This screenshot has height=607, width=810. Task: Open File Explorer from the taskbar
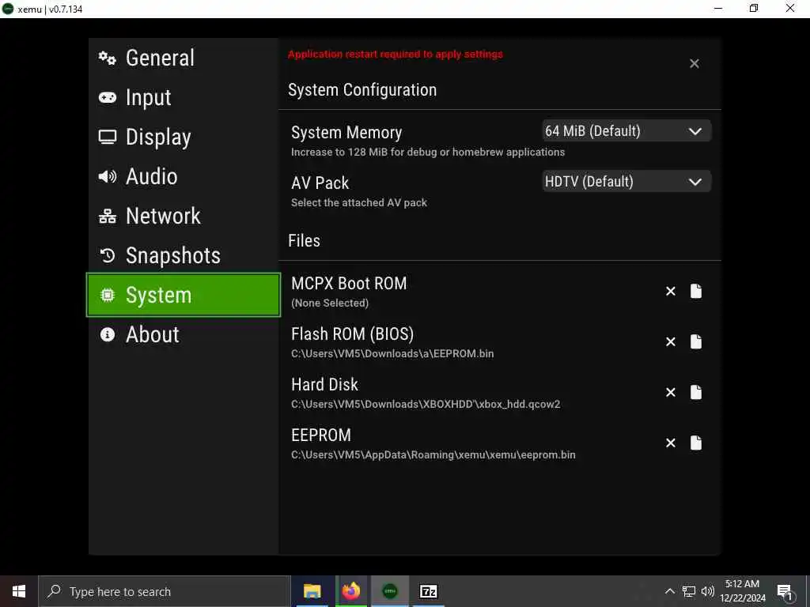pos(312,591)
